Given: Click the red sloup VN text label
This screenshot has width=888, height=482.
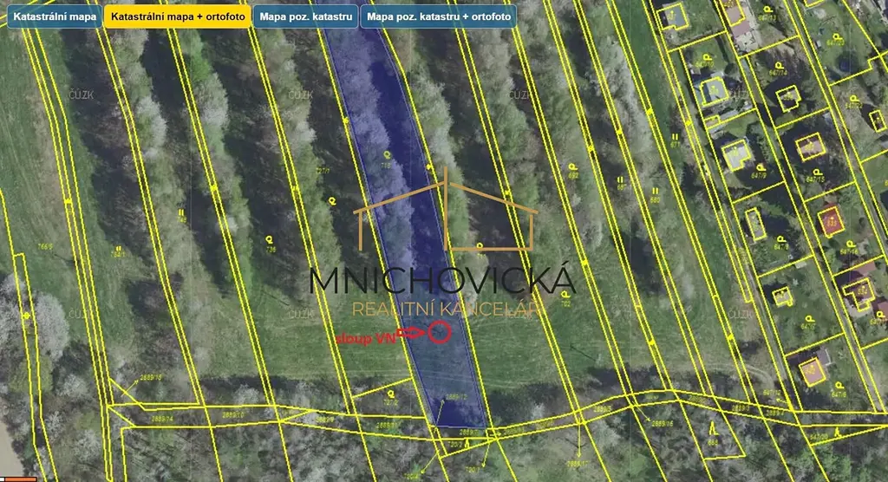Looking at the screenshot, I should coord(366,339).
